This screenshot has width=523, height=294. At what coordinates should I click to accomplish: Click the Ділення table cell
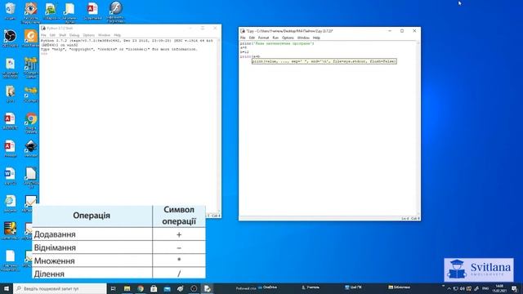92,274
